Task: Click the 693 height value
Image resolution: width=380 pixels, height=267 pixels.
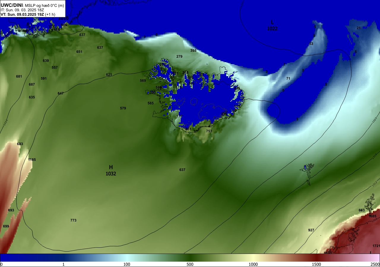Action: click(11, 210)
